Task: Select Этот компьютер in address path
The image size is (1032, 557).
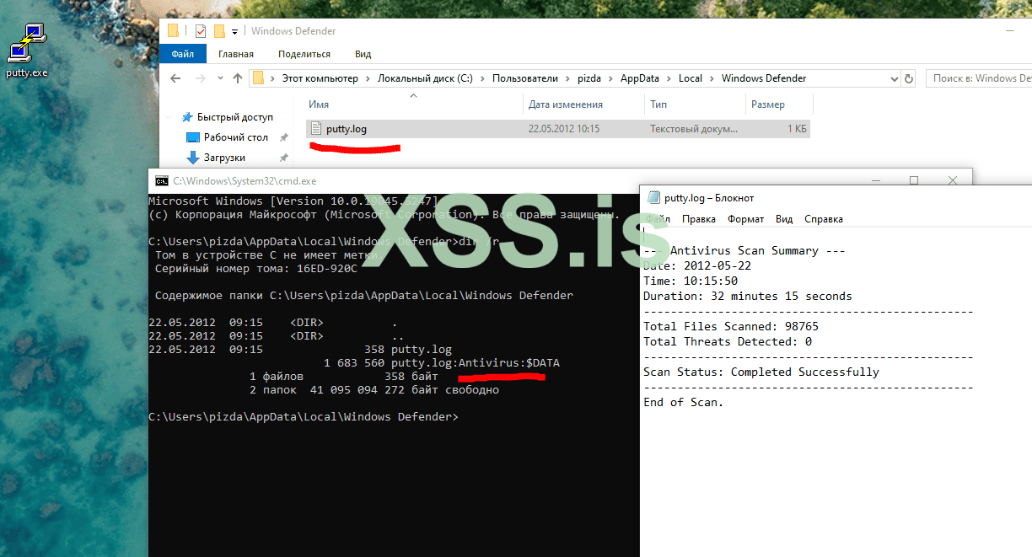Action: (x=320, y=78)
